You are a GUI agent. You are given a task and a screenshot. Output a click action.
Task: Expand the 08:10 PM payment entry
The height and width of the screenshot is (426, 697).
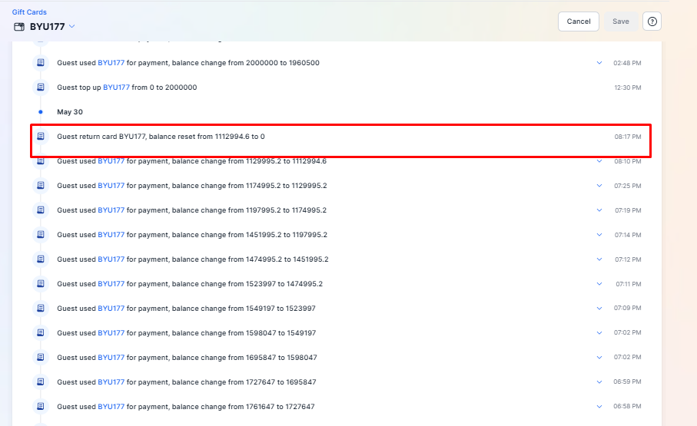pos(599,161)
